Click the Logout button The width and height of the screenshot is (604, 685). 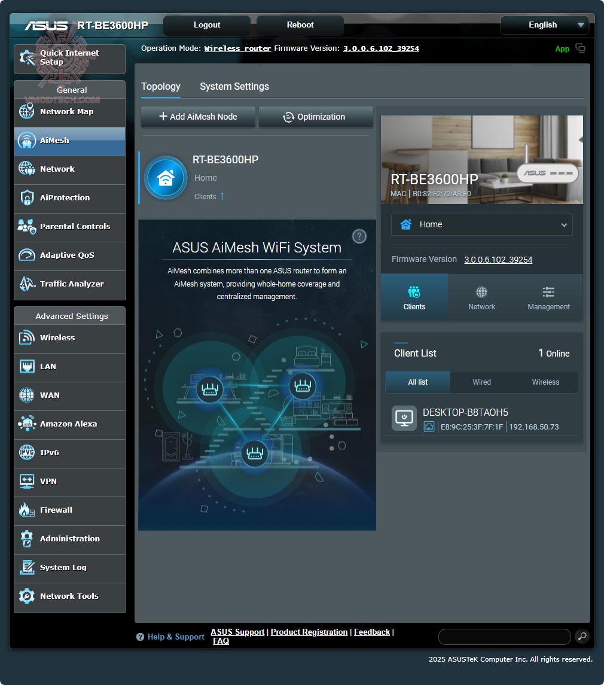(x=207, y=25)
